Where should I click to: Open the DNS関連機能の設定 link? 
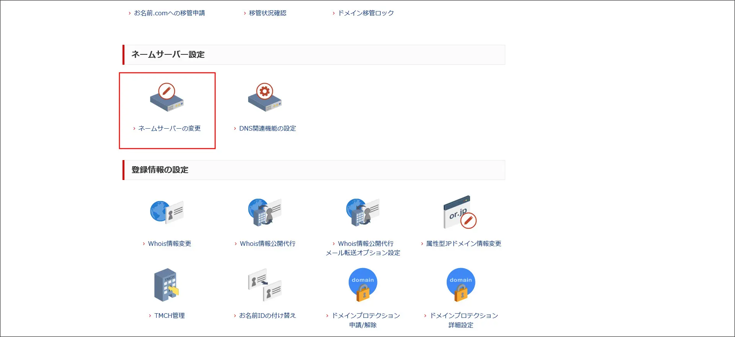pos(268,128)
